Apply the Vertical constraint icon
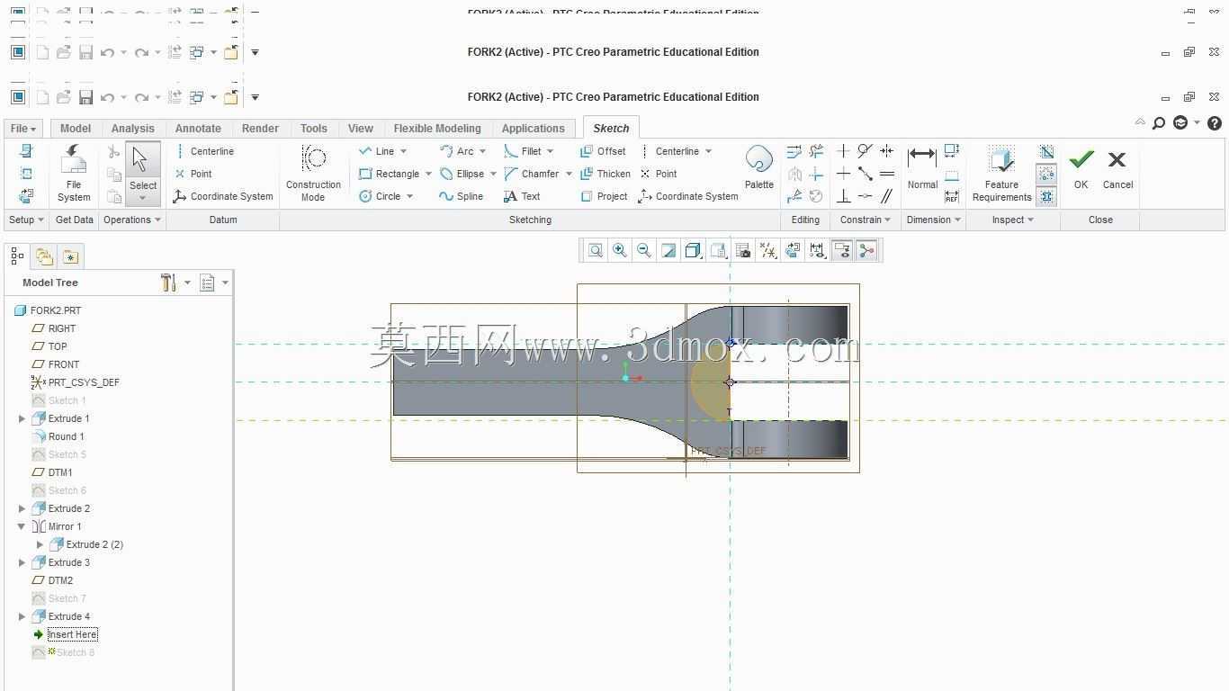The image size is (1229, 691). (843, 151)
